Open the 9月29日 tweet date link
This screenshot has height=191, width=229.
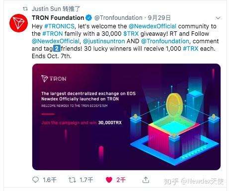(159, 18)
